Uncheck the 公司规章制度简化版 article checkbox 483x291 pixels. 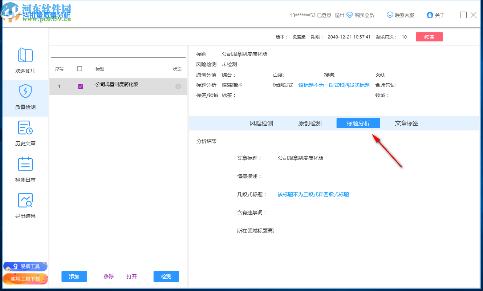(x=80, y=86)
